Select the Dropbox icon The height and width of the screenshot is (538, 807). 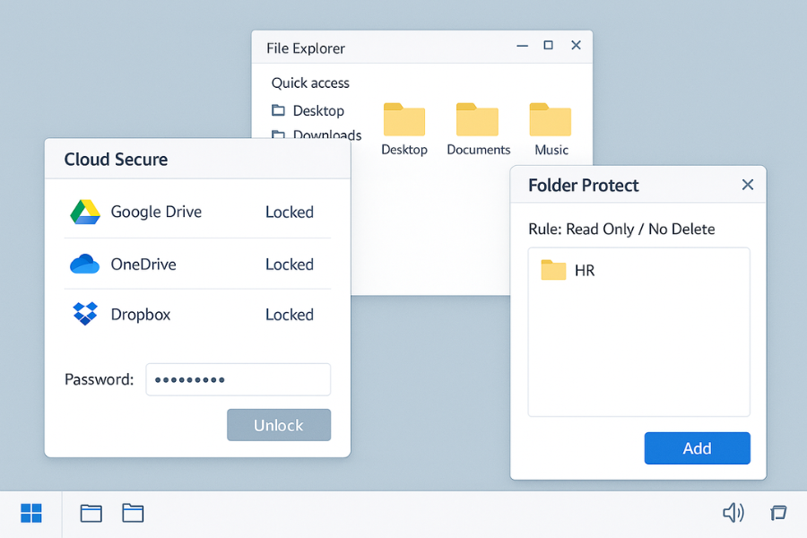(x=83, y=314)
